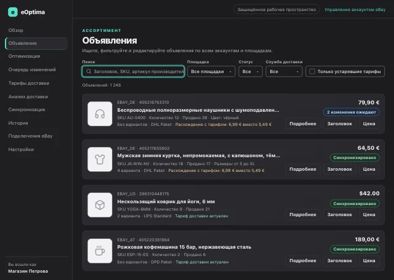The image size is (394, 280).
Task: Click Подробнее on the espresso machine listing
Action: [303, 261]
